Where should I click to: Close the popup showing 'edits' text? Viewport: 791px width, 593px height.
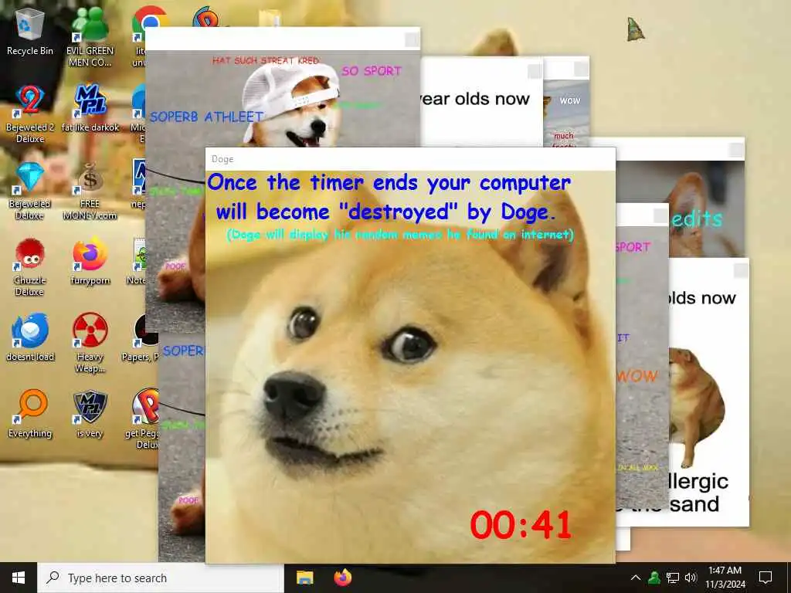click(736, 150)
